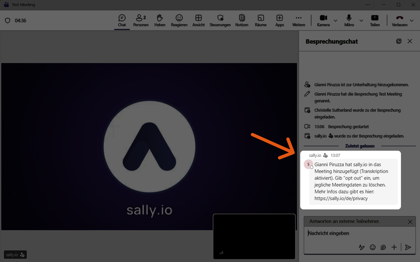Open the Räume breakout rooms
Screen dimensions: 420x262
[x=261, y=20]
